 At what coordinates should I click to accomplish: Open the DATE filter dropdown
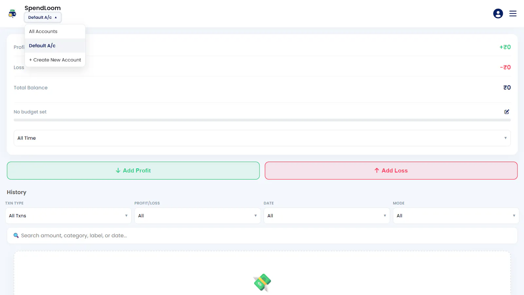(327, 216)
